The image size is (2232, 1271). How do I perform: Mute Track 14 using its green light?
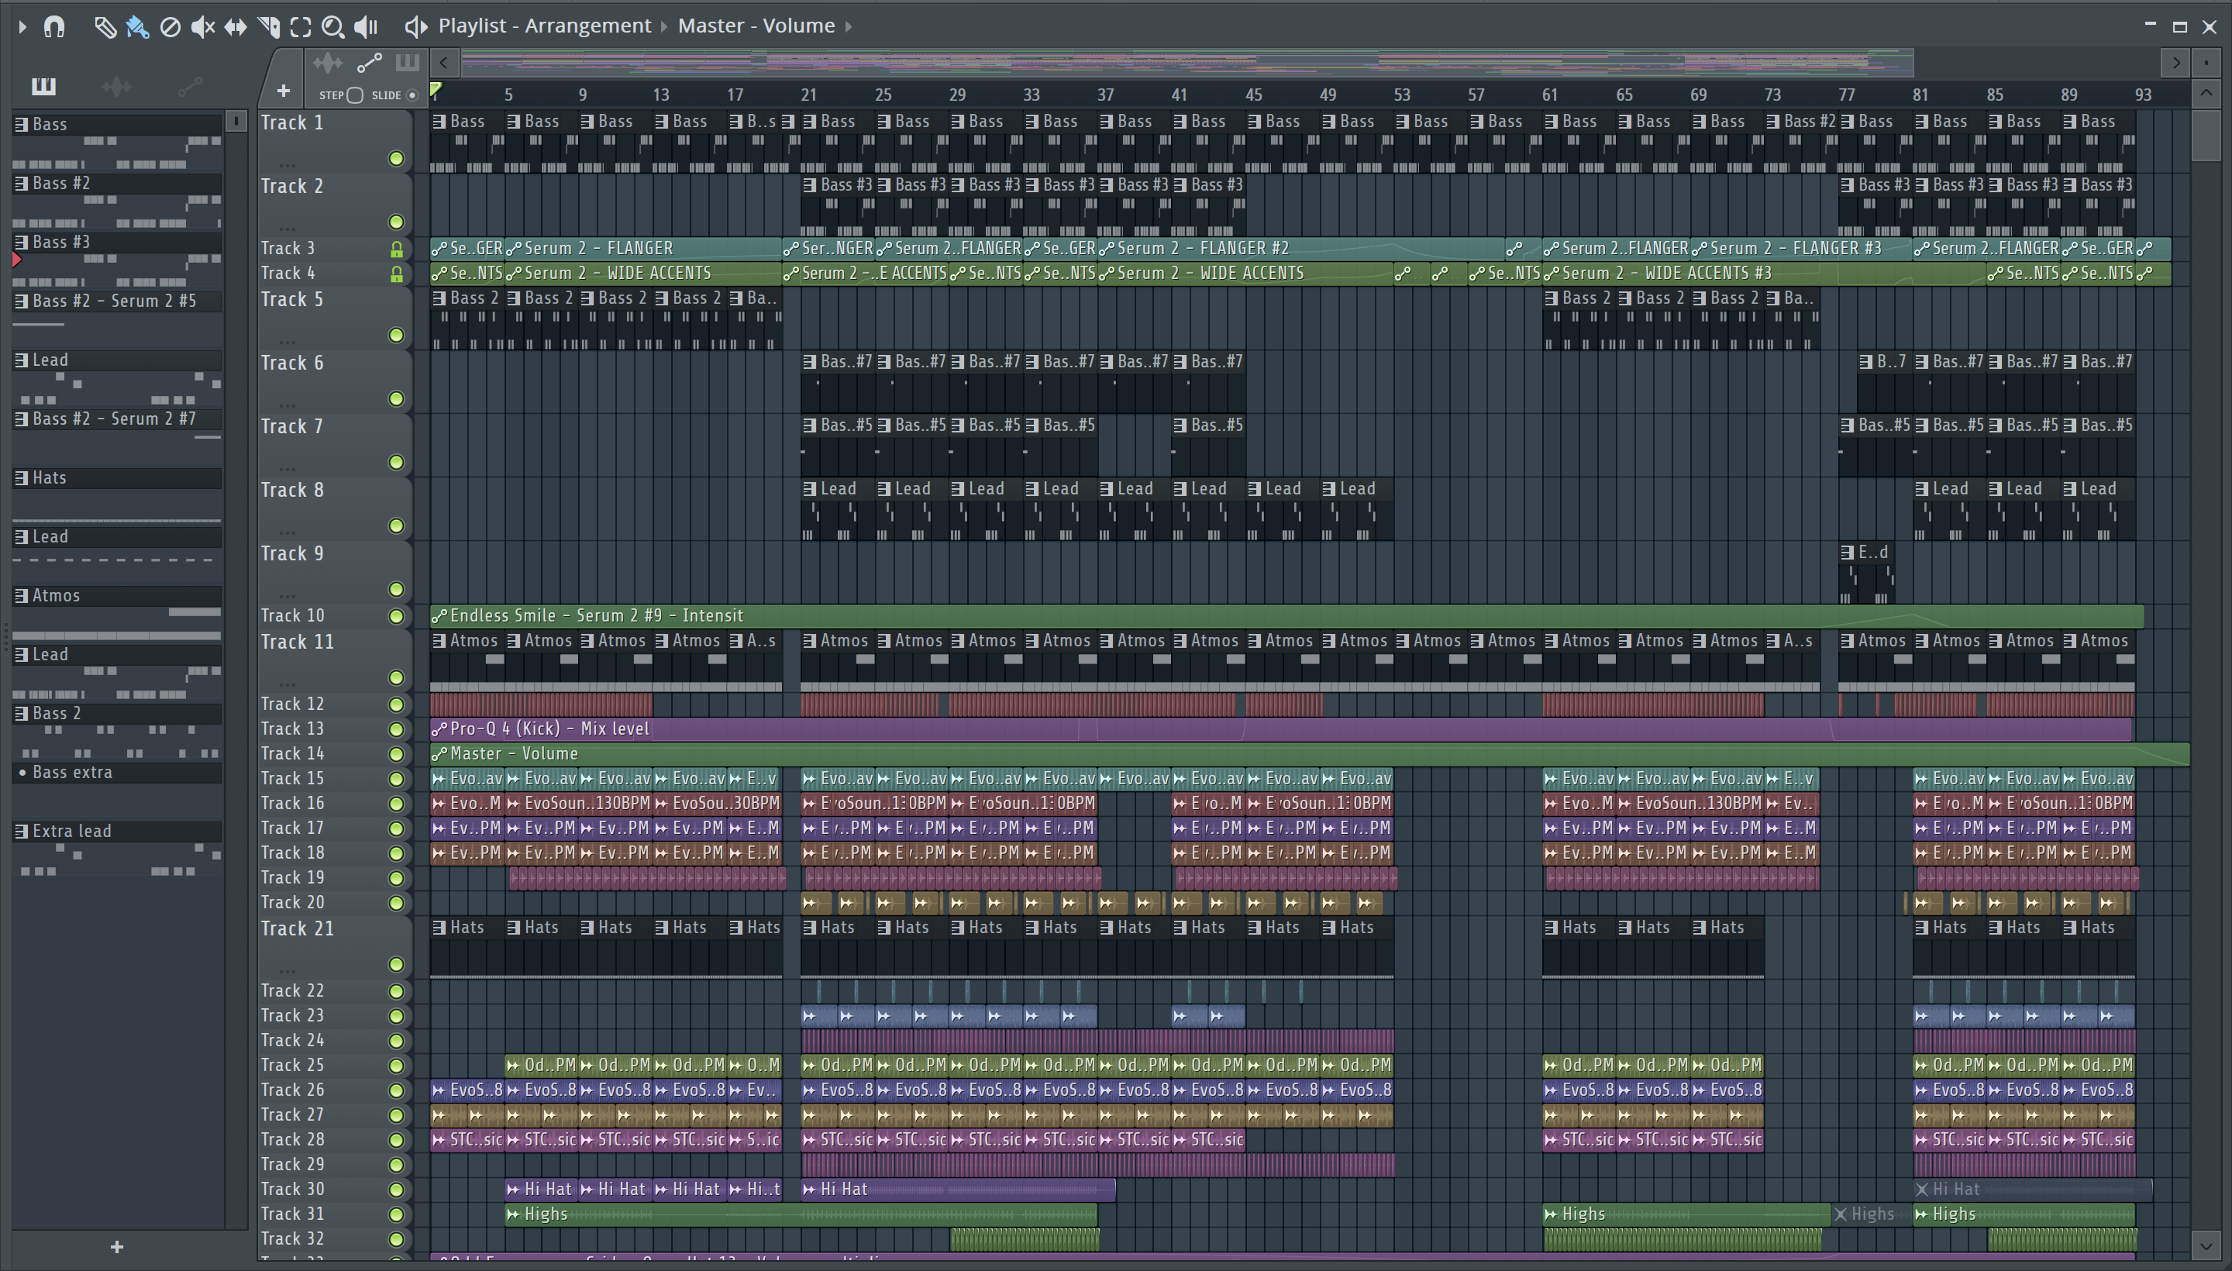[x=396, y=754]
